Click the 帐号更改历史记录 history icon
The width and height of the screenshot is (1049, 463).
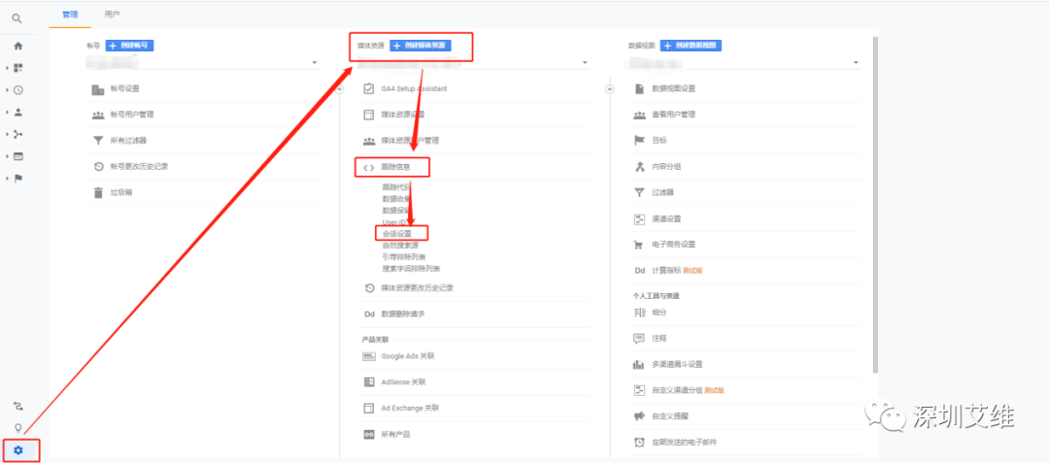98,166
